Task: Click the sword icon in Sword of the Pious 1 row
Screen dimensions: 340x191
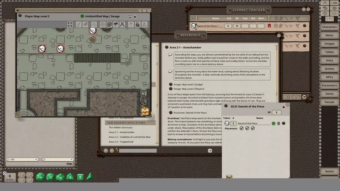Action: [286, 26]
